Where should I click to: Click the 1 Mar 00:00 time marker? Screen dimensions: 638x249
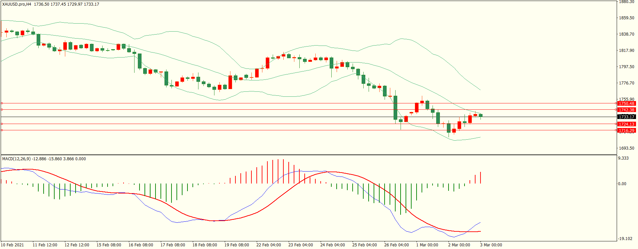click(x=427, y=245)
